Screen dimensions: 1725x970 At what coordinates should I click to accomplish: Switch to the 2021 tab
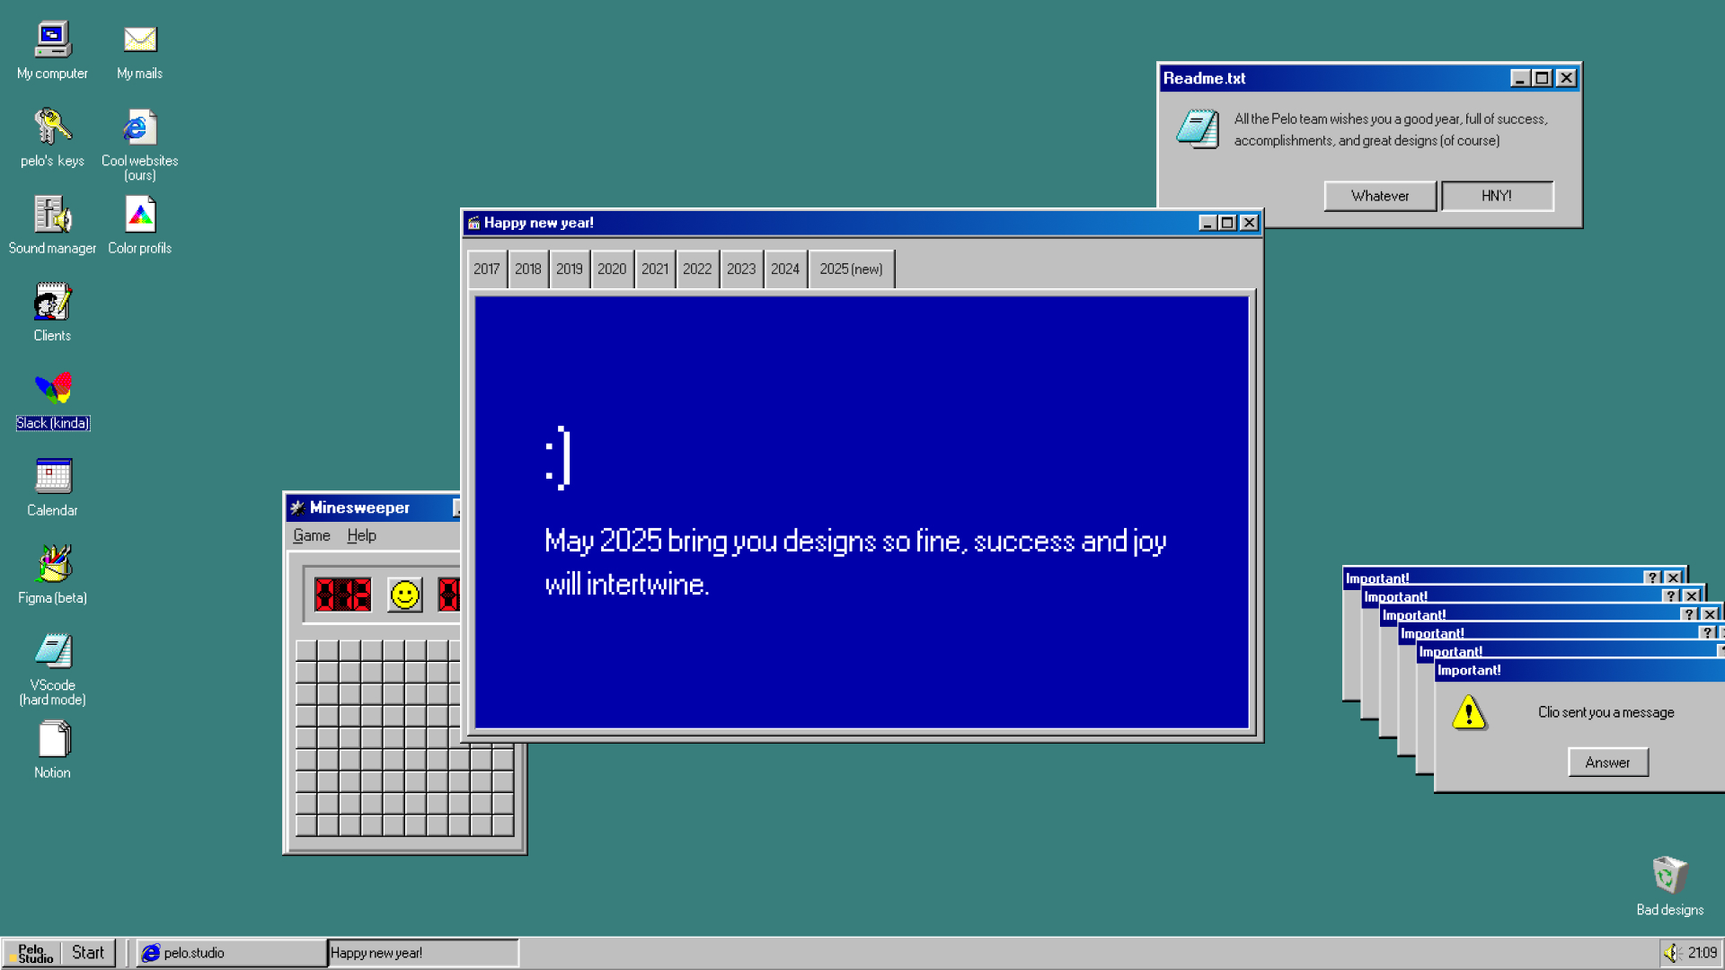[x=655, y=269]
